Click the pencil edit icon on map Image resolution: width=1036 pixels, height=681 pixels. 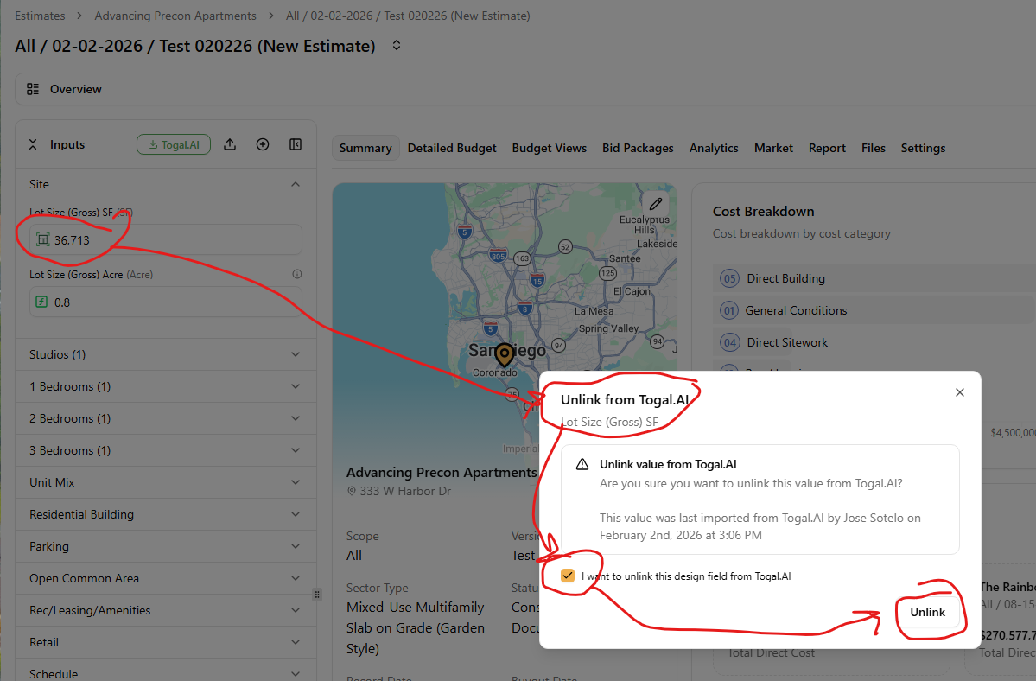click(x=656, y=204)
